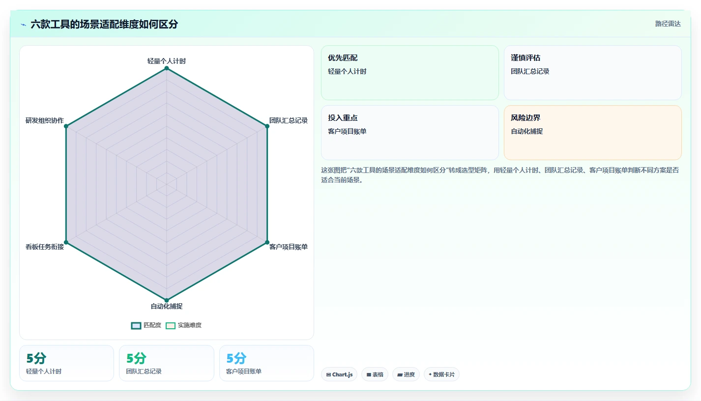This screenshot has width=701, height=401.
Task: Open the 优先匹配 card
Action: (x=410, y=73)
